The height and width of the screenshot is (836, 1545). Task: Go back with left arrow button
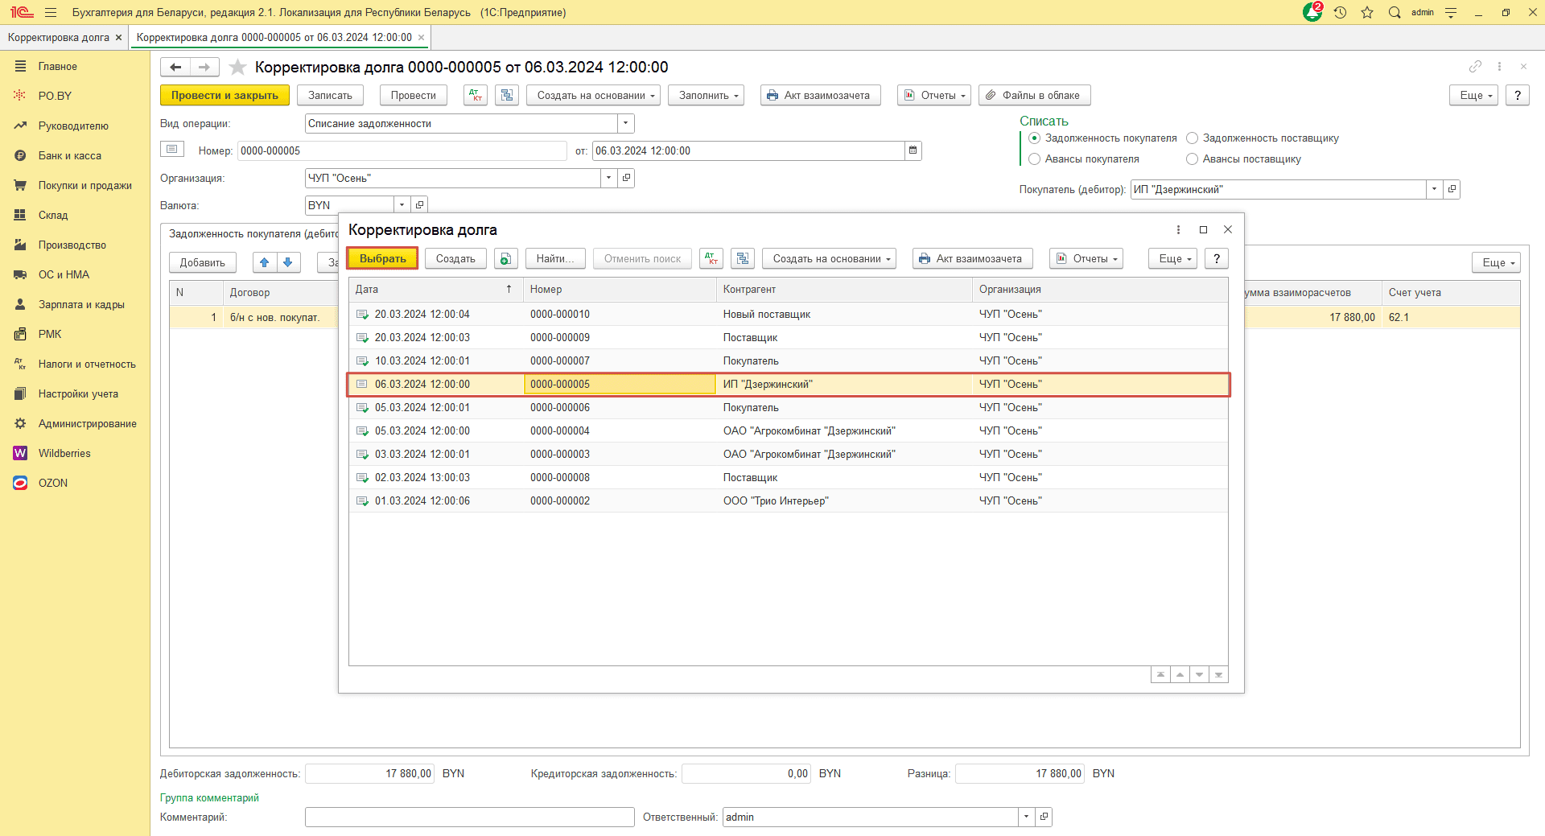(175, 67)
